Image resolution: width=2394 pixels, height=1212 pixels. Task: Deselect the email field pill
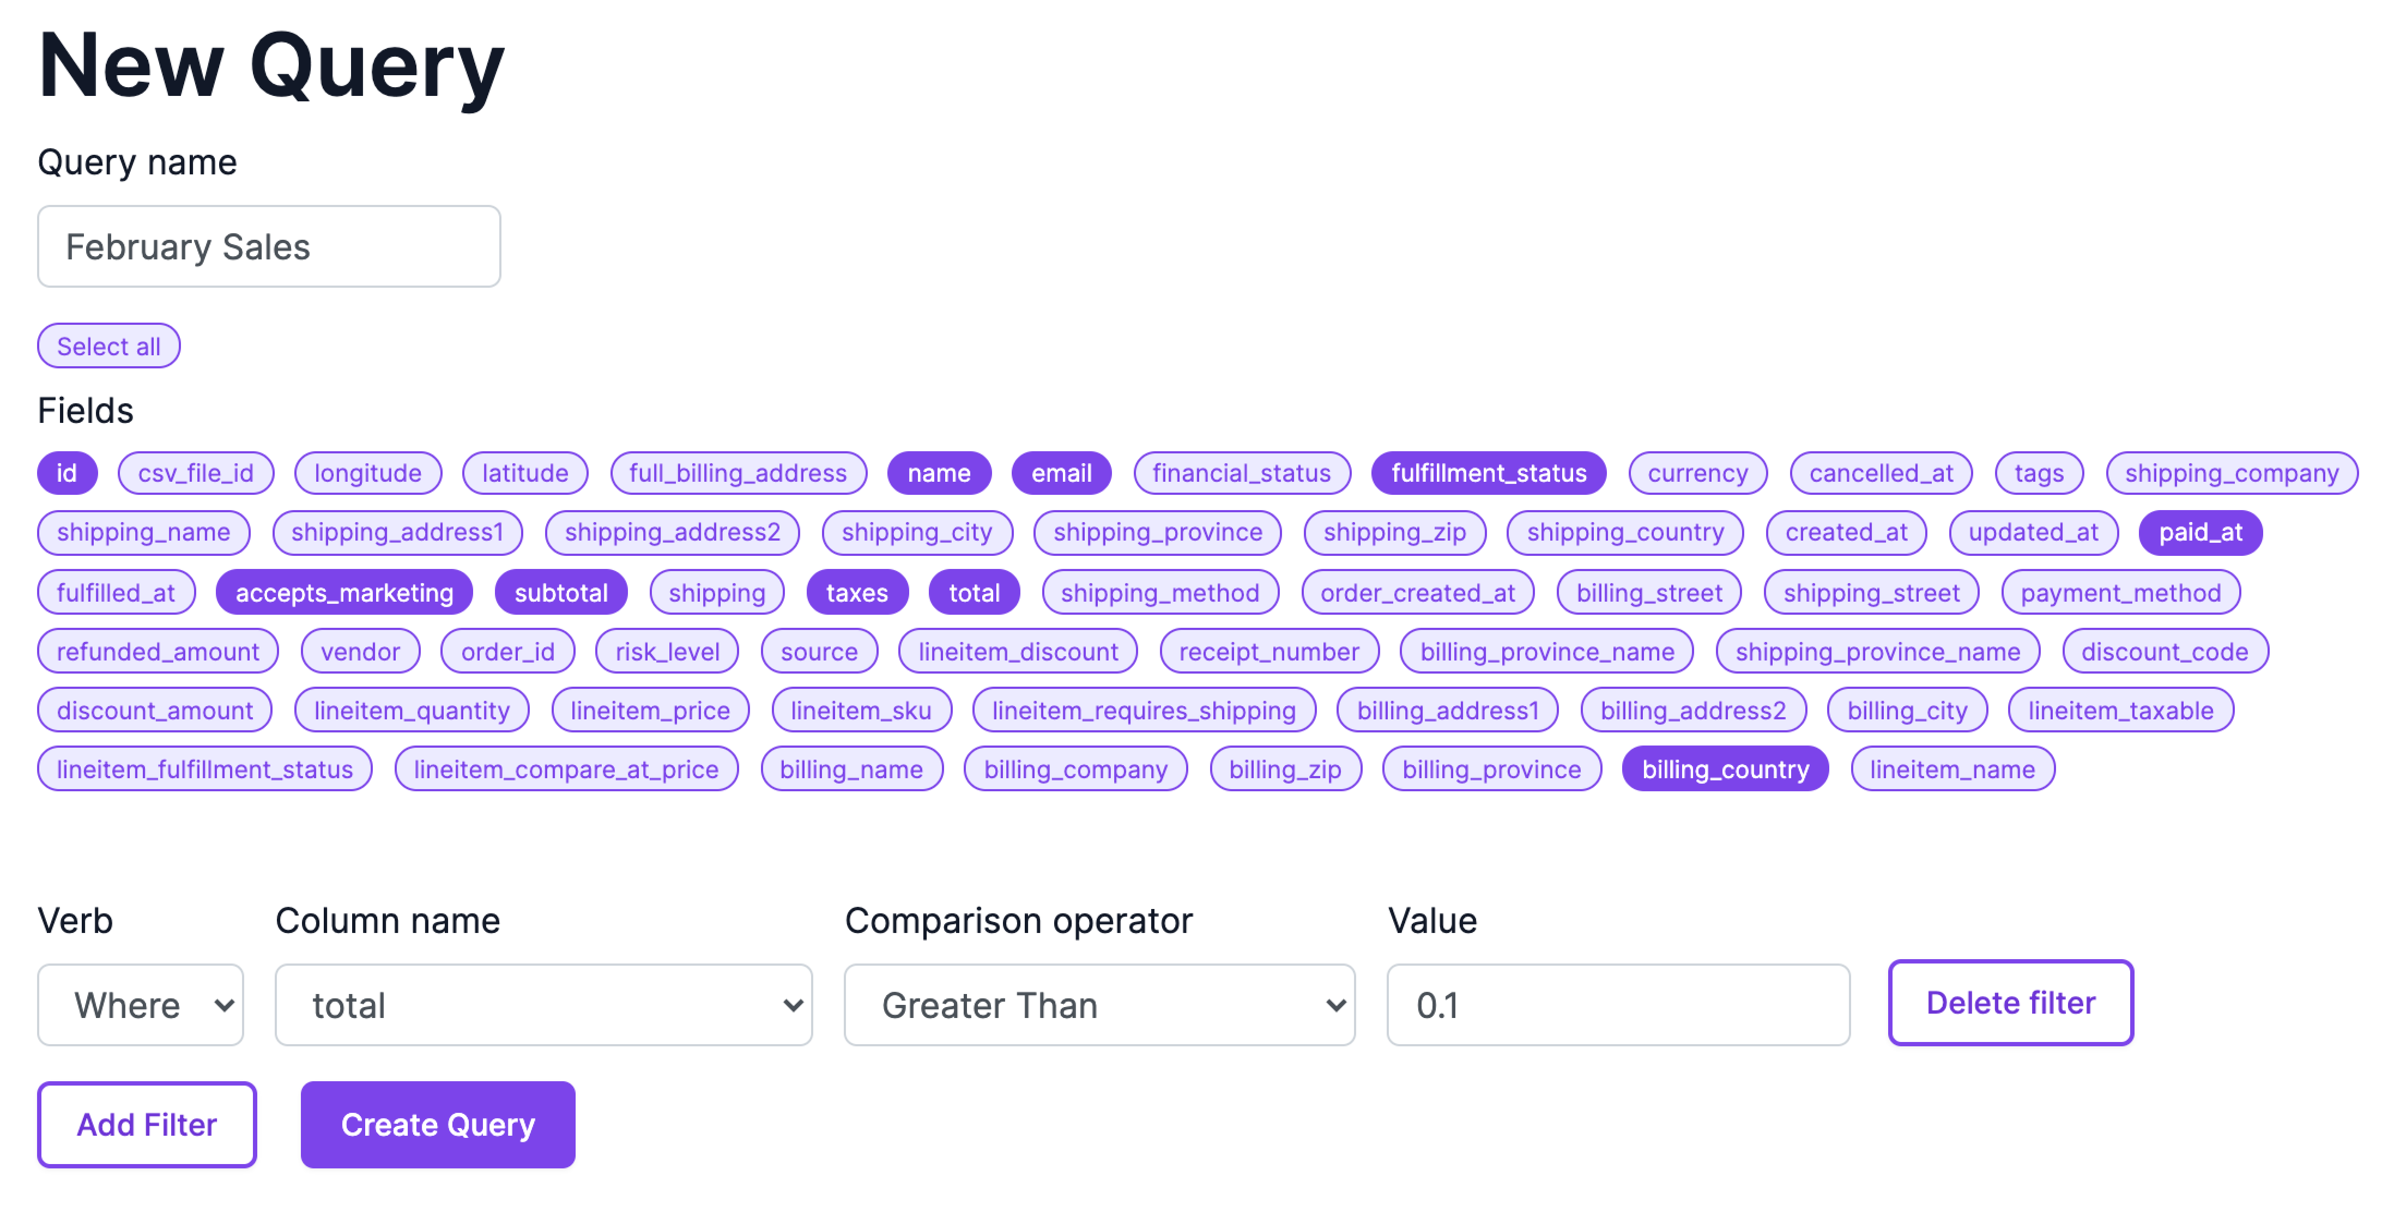[1060, 473]
